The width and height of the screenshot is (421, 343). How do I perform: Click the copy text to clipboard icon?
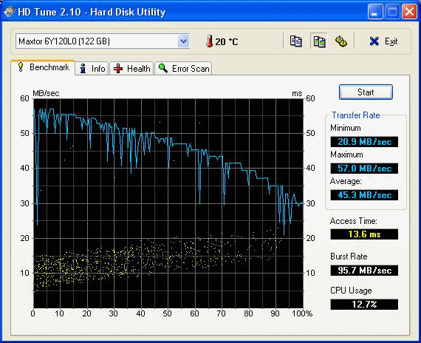coord(295,41)
